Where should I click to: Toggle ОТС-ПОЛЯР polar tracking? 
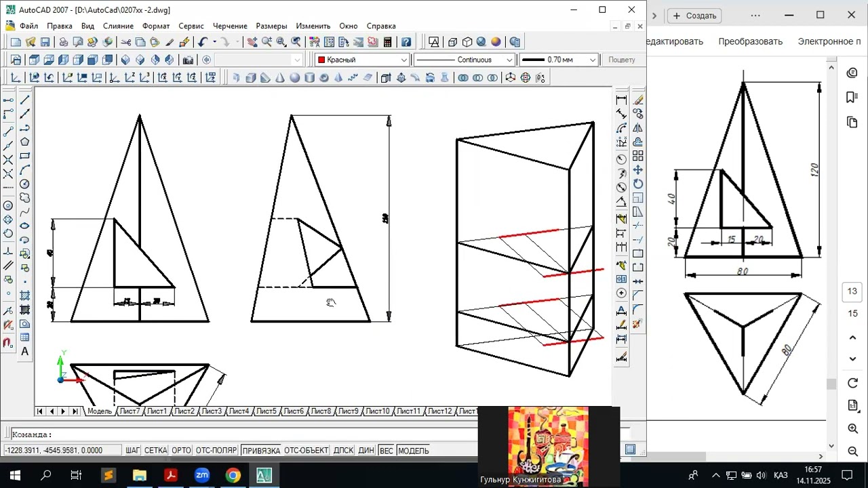[x=216, y=451]
